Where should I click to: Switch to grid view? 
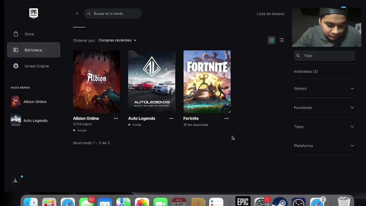[271, 40]
